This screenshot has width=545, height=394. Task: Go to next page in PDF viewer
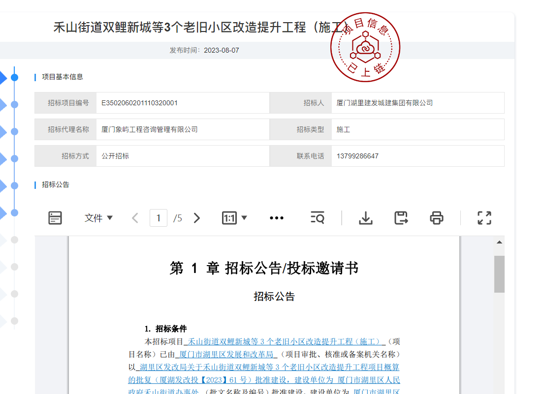pos(197,218)
